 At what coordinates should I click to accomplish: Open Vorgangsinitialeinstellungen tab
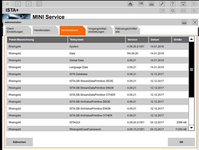[x=99, y=30]
